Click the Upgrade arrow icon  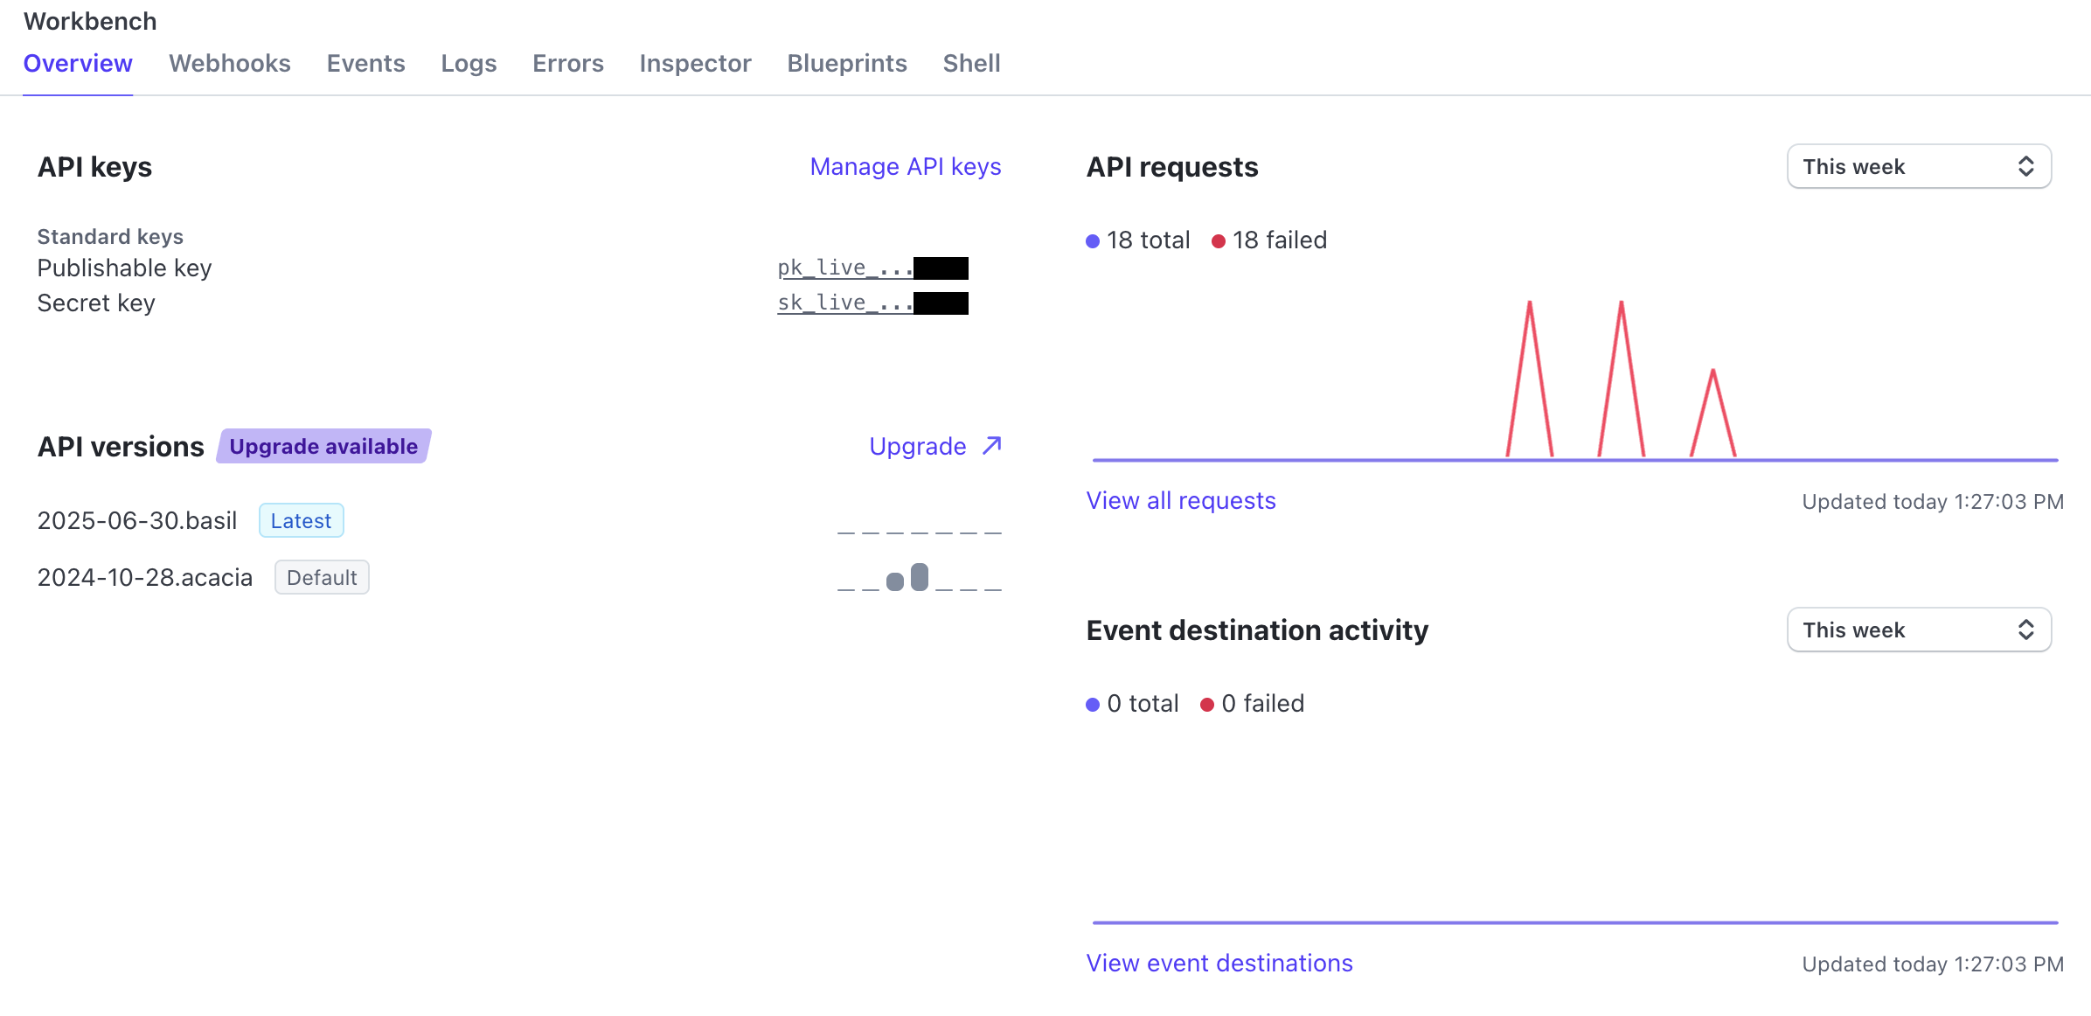[991, 446]
